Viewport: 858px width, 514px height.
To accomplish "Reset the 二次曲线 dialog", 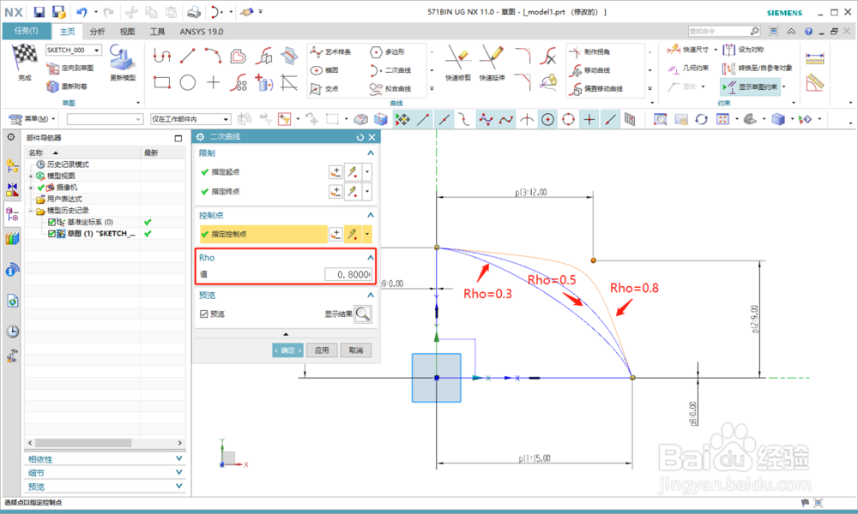I will [x=360, y=137].
